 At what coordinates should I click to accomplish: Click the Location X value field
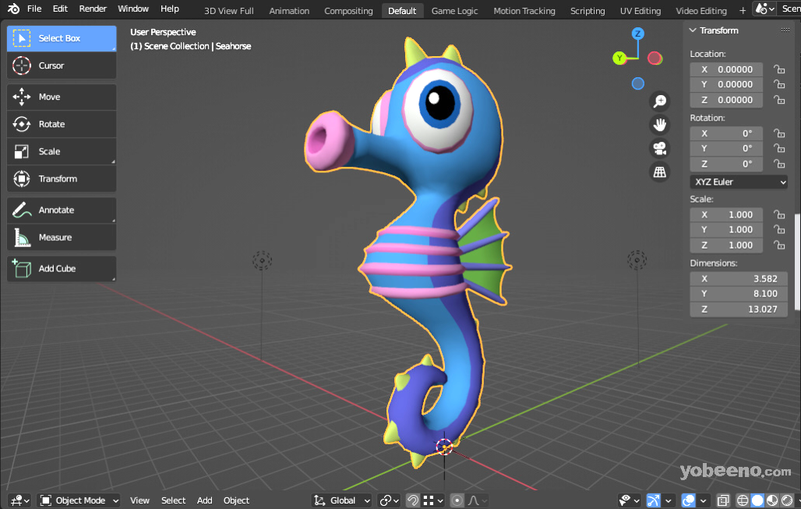tap(726, 69)
